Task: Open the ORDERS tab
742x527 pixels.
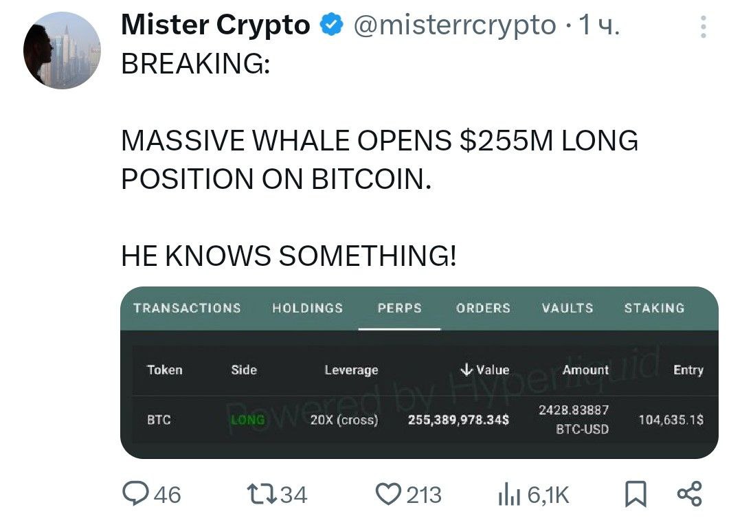Action: (483, 308)
